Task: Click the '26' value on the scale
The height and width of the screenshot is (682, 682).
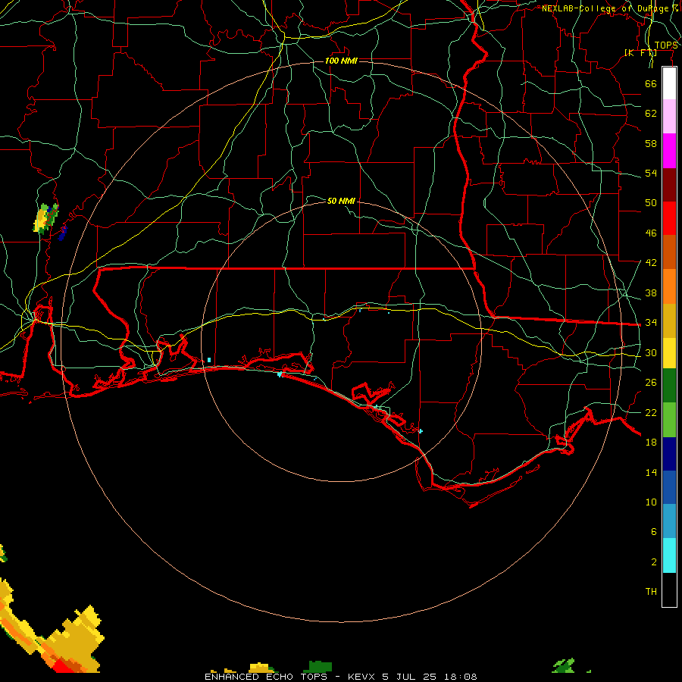Action: [x=651, y=383]
